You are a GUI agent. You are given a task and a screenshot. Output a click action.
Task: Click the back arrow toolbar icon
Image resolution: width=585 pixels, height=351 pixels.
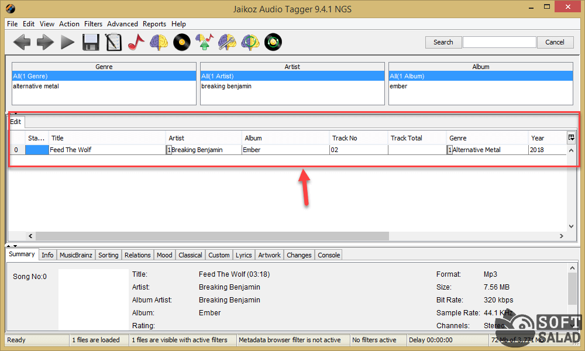[22, 42]
